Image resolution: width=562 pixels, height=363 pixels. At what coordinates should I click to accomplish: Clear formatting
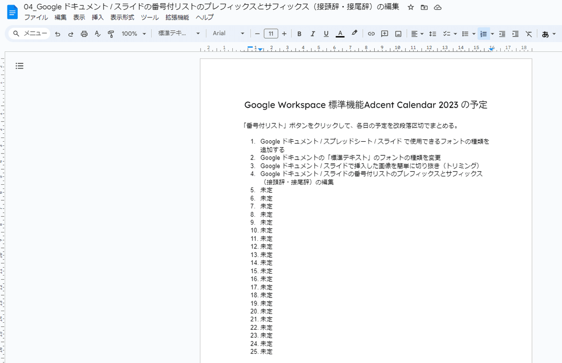click(529, 34)
